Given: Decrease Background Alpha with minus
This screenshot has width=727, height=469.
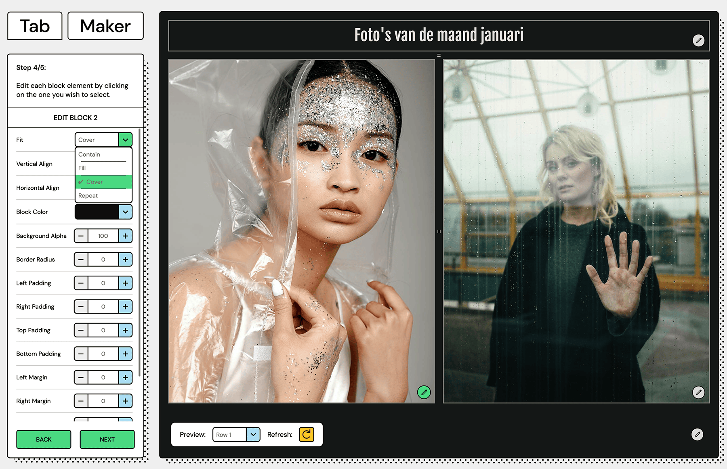Looking at the screenshot, I should [x=81, y=236].
